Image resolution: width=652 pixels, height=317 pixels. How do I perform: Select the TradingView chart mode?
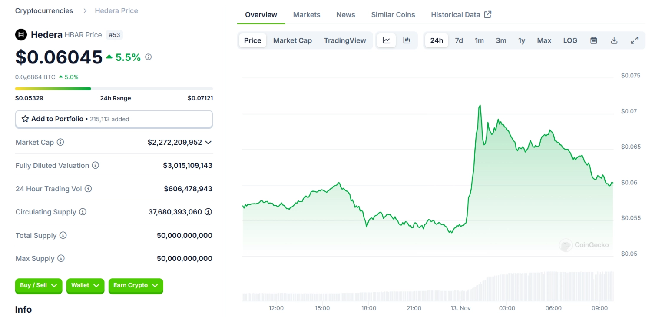[x=345, y=40]
